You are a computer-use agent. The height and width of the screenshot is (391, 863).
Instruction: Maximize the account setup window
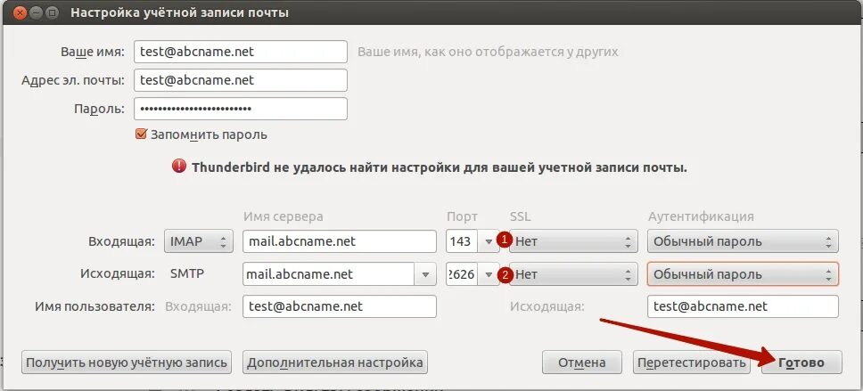pyautogui.click(x=53, y=12)
